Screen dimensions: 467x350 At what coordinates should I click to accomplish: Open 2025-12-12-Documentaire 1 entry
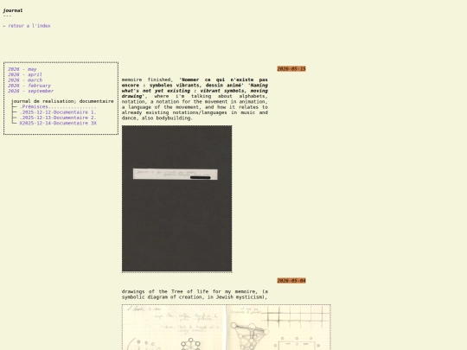(58, 112)
